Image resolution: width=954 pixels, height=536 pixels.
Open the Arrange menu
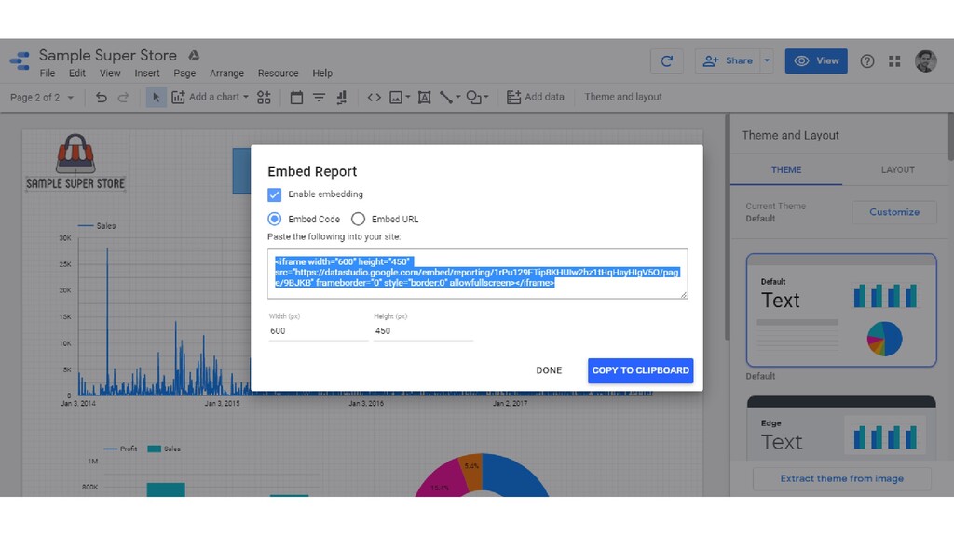point(227,74)
